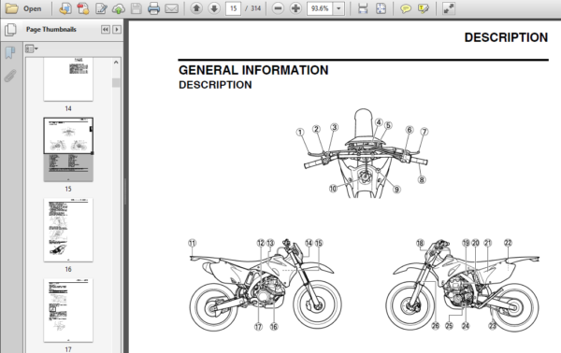Click the zoom out minus button
This screenshot has height=353, width=561.
click(278, 8)
